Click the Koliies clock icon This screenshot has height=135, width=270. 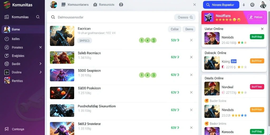click(x=7, y=39)
